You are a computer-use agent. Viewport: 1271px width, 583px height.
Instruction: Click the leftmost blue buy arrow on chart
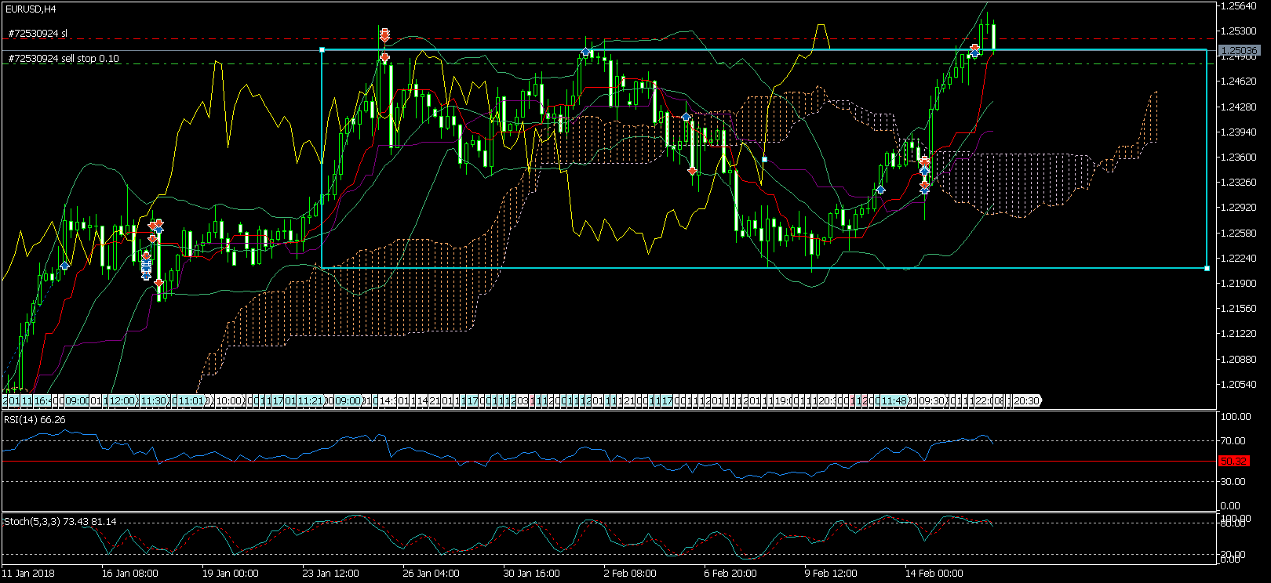pyautogui.click(x=64, y=266)
